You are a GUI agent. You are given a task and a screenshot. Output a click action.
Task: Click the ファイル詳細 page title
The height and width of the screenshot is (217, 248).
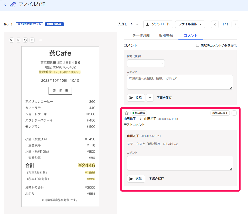tap(32, 4)
